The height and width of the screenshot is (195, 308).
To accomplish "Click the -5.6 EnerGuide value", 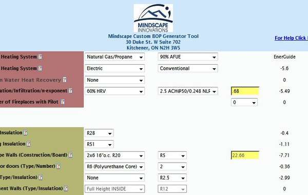I will pyautogui.click(x=284, y=68).
